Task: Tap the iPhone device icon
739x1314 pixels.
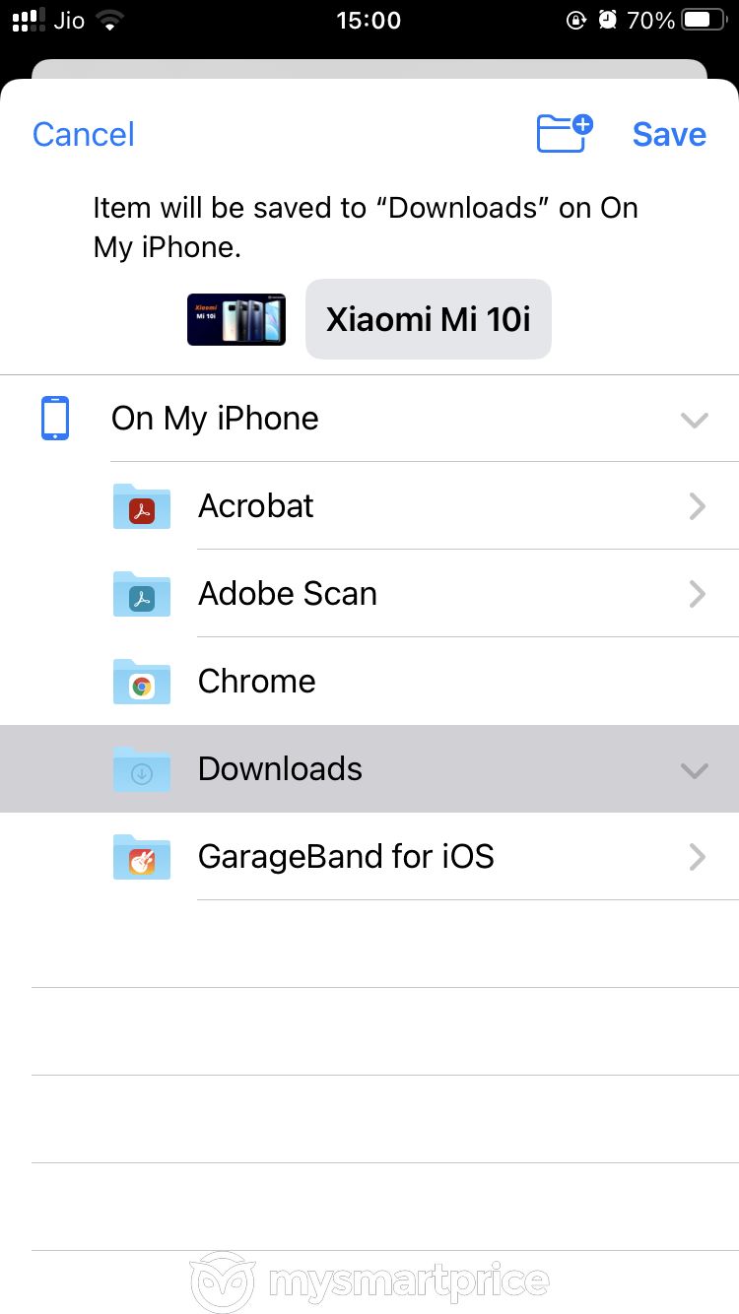Action: point(55,418)
